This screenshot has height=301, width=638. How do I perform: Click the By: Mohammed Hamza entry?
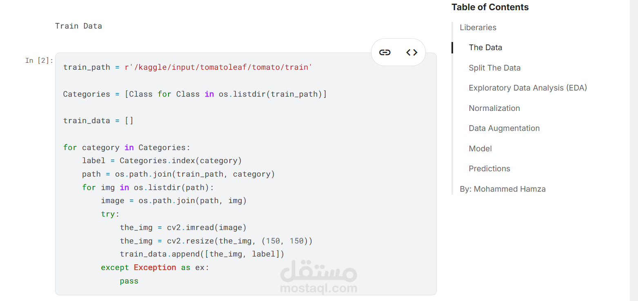pyautogui.click(x=502, y=189)
